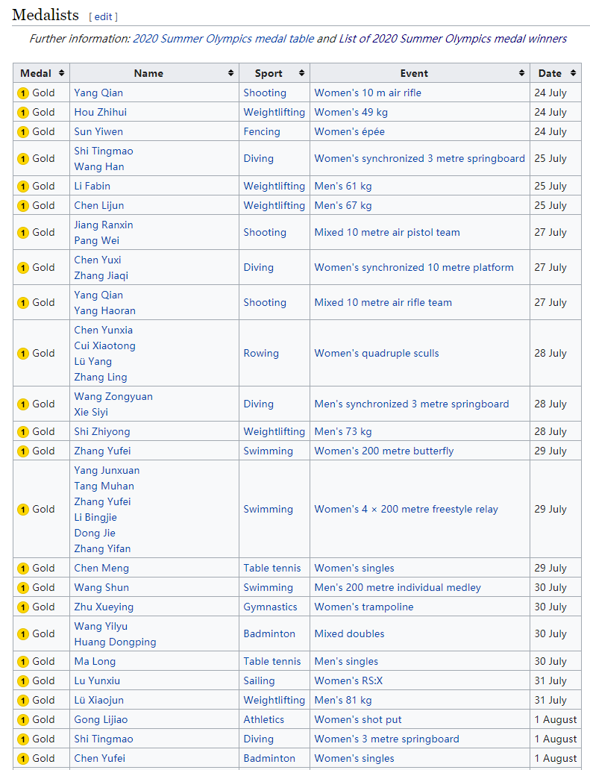Image resolution: width=590 pixels, height=770 pixels.
Task: Open Shi Tingmao link in synchronized springboard row
Action: (x=104, y=151)
